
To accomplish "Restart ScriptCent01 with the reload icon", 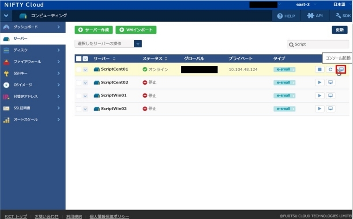I will pyautogui.click(x=330, y=69).
